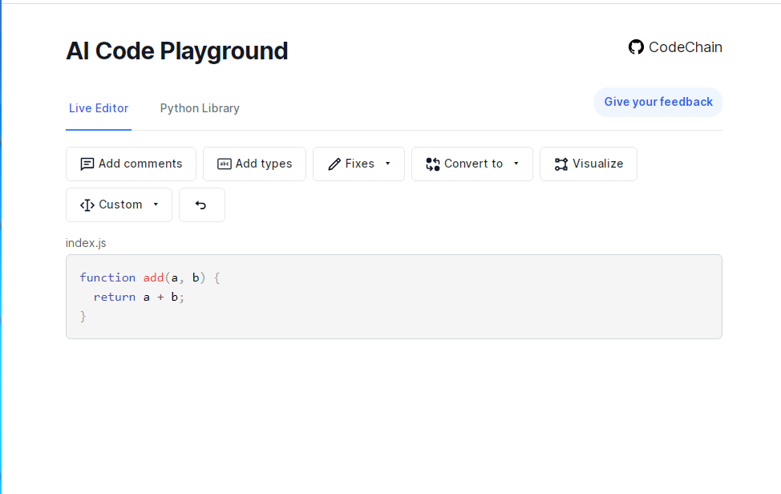Click the Convert to arrows icon
The image size is (781, 494).
click(x=432, y=164)
